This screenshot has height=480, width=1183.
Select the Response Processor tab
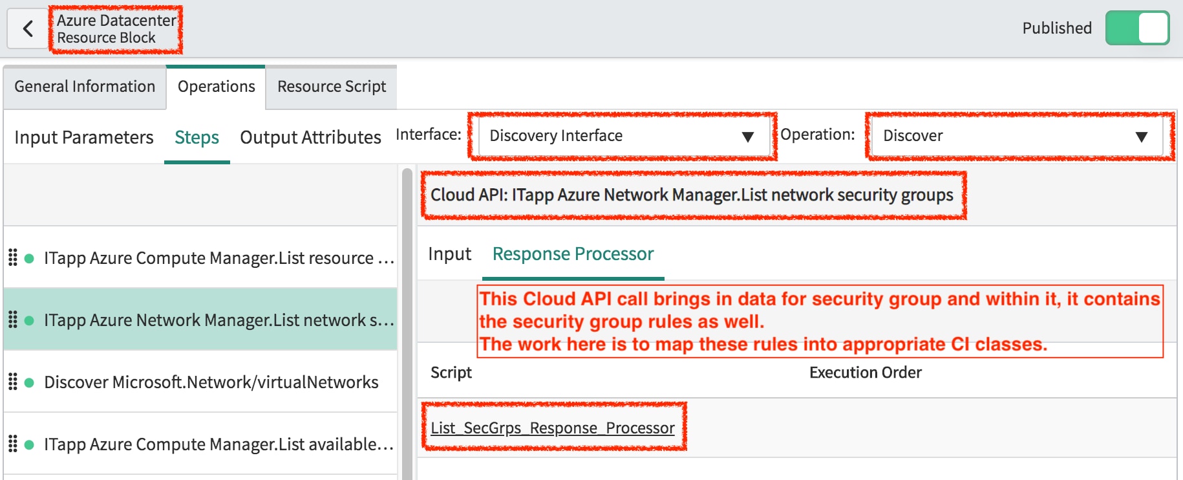coord(573,254)
